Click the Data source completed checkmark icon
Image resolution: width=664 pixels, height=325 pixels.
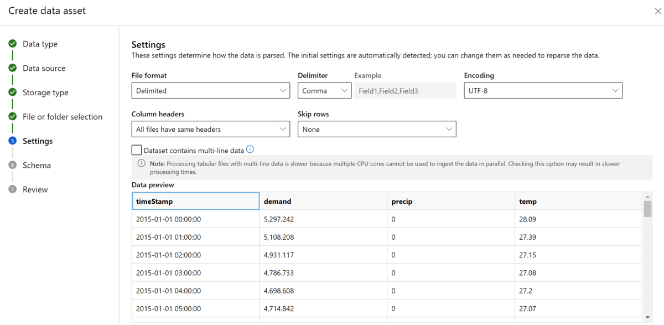point(12,68)
